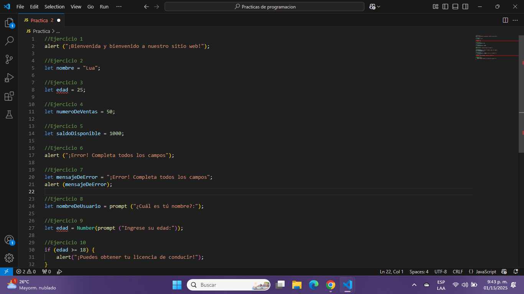Open the Run menu

[x=104, y=7]
